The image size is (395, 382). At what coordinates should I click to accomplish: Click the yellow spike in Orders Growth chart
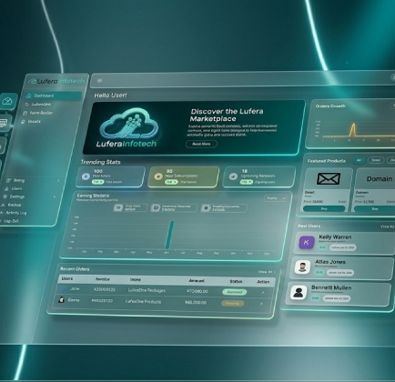[x=352, y=129]
